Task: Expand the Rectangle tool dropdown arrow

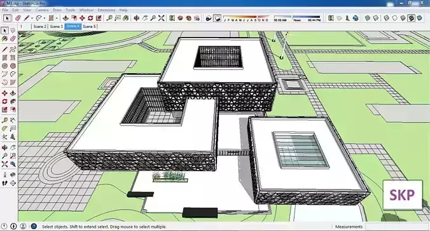Action: [x=57, y=18]
